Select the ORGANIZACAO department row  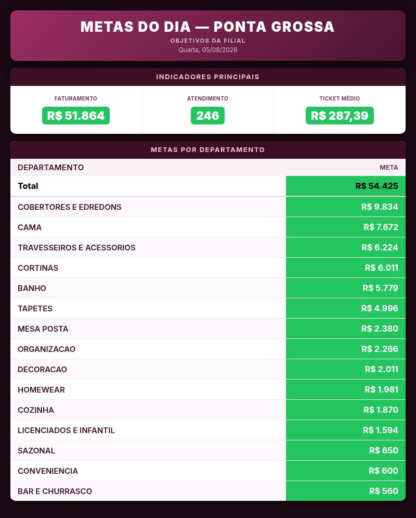[x=208, y=349]
